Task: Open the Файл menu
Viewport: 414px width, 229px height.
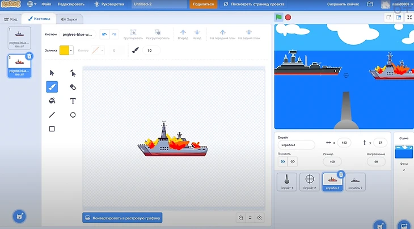Action: pyautogui.click(x=46, y=4)
